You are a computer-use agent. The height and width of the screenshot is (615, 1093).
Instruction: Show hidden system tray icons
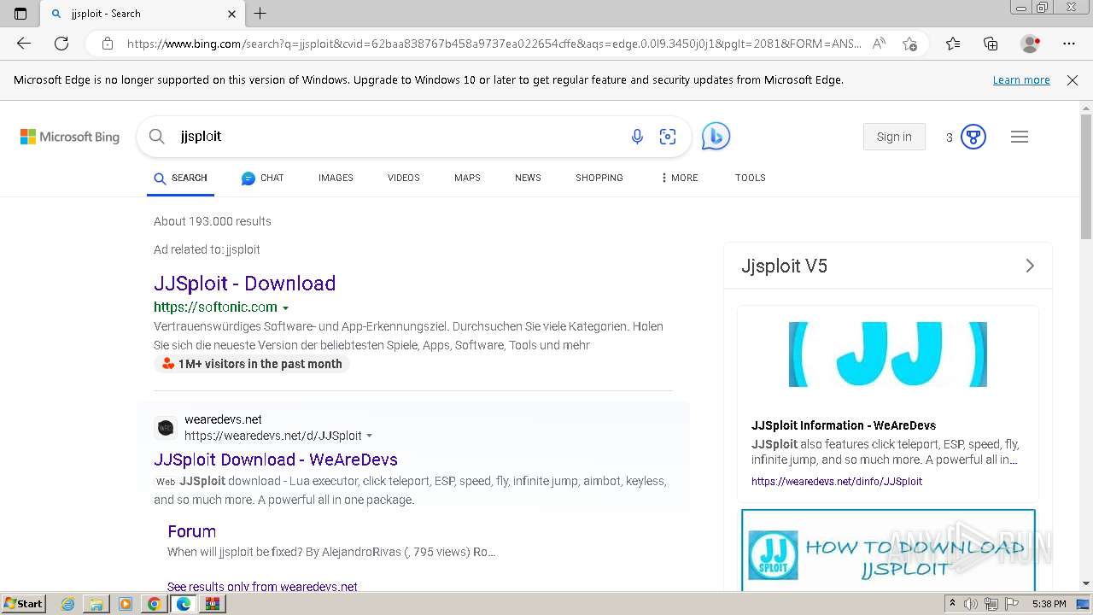pos(952,604)
